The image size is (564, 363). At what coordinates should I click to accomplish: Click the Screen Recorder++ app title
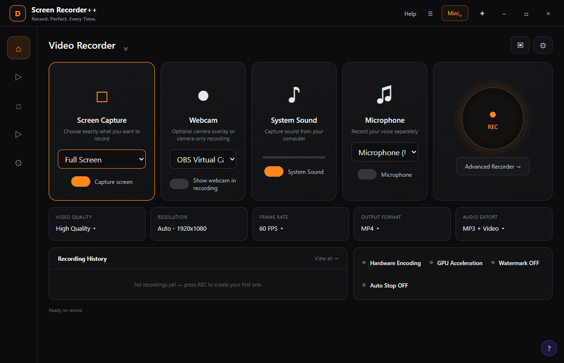(x=64, y=10)
